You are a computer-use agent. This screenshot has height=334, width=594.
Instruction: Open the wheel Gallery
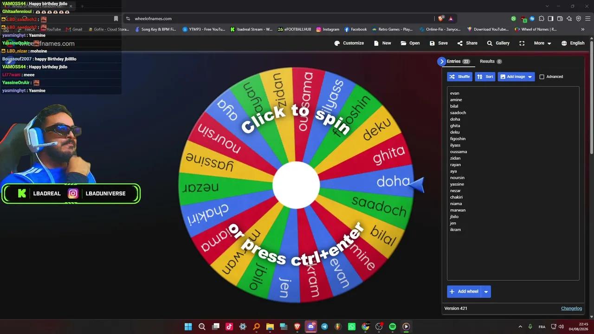498,43
